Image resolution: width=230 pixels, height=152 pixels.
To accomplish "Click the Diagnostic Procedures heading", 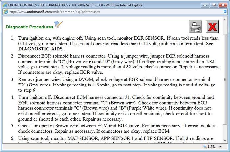I will coord(30,27).
